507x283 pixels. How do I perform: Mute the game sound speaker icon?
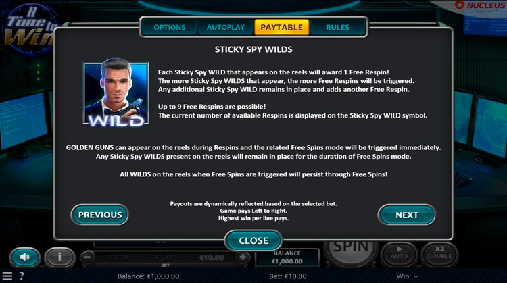click(25, 257)
